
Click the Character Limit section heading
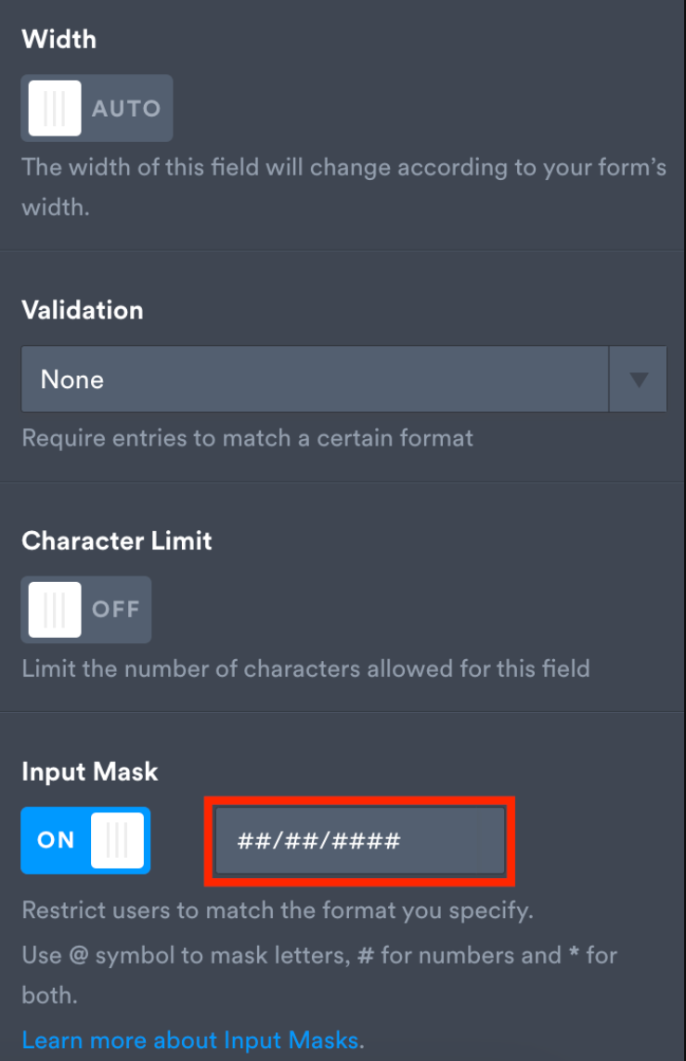pos(116,541)
